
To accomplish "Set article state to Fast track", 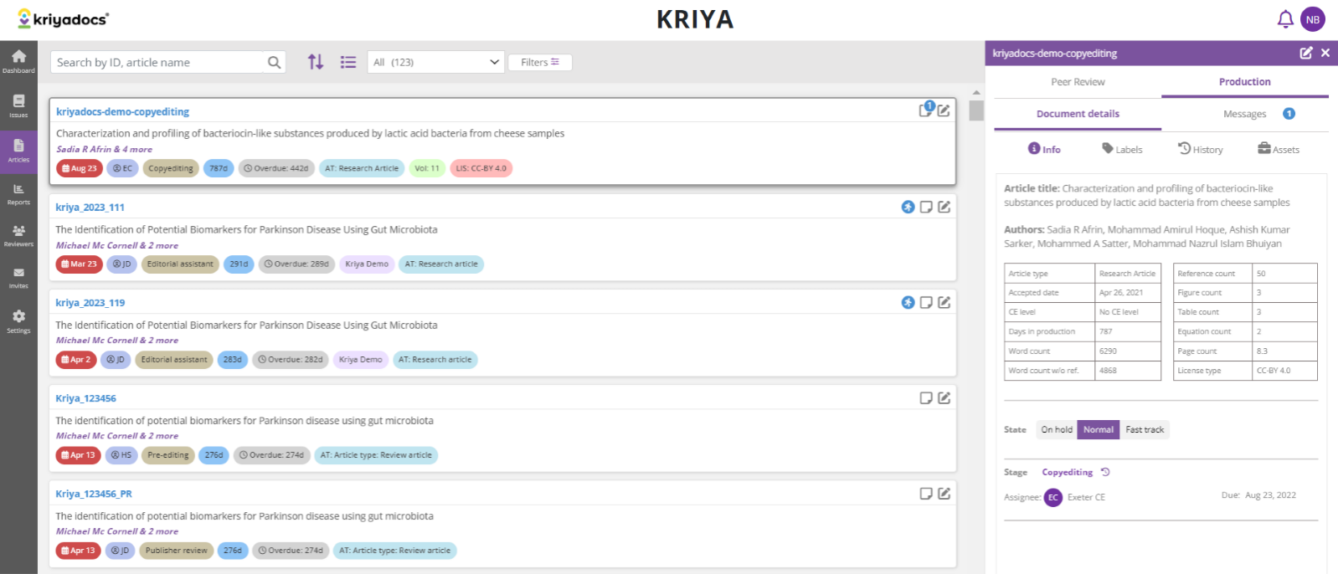I will (1145, 429).
